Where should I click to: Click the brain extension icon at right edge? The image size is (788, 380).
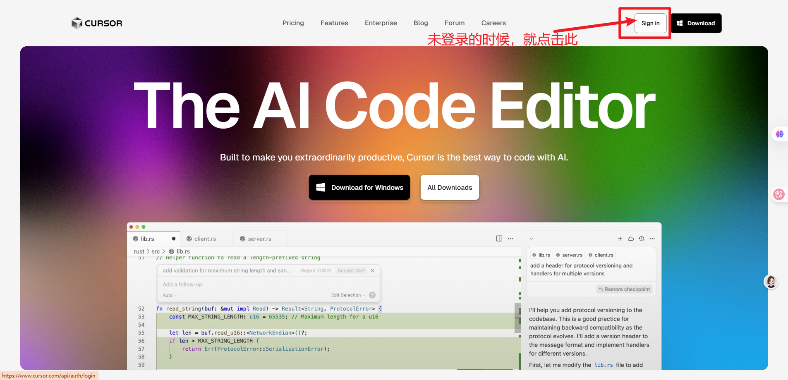780,134
